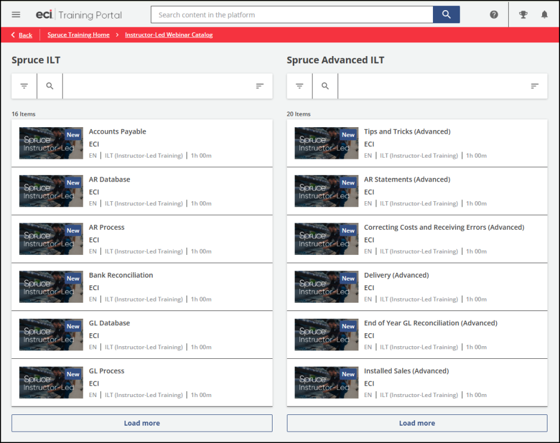Click the magnifier search button in header
Viewport: 560px width, 443px height.
pos(446,15)
